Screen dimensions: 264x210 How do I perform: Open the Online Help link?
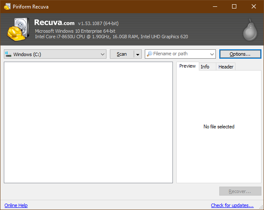16,205
